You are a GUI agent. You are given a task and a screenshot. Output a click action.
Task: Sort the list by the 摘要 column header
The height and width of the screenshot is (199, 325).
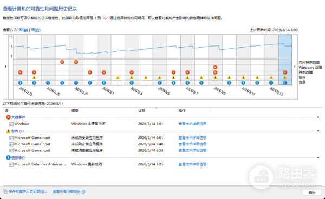pyautogui.click(x=103, y=111)
